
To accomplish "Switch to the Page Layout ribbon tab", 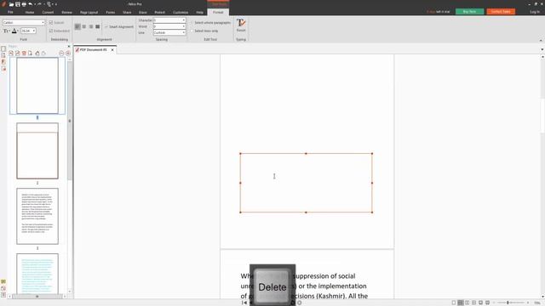I will point(89,12).
